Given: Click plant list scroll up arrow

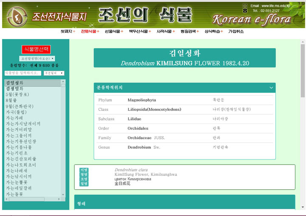Looking at the screenshot, I should pos(63,81).
